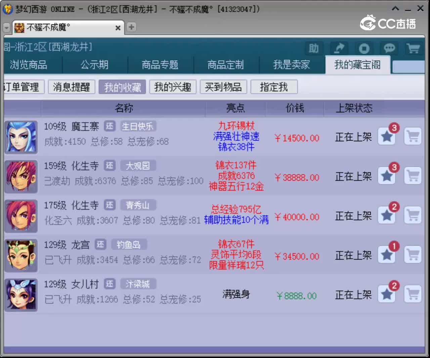Switch to 商品专题 tab

160,65
